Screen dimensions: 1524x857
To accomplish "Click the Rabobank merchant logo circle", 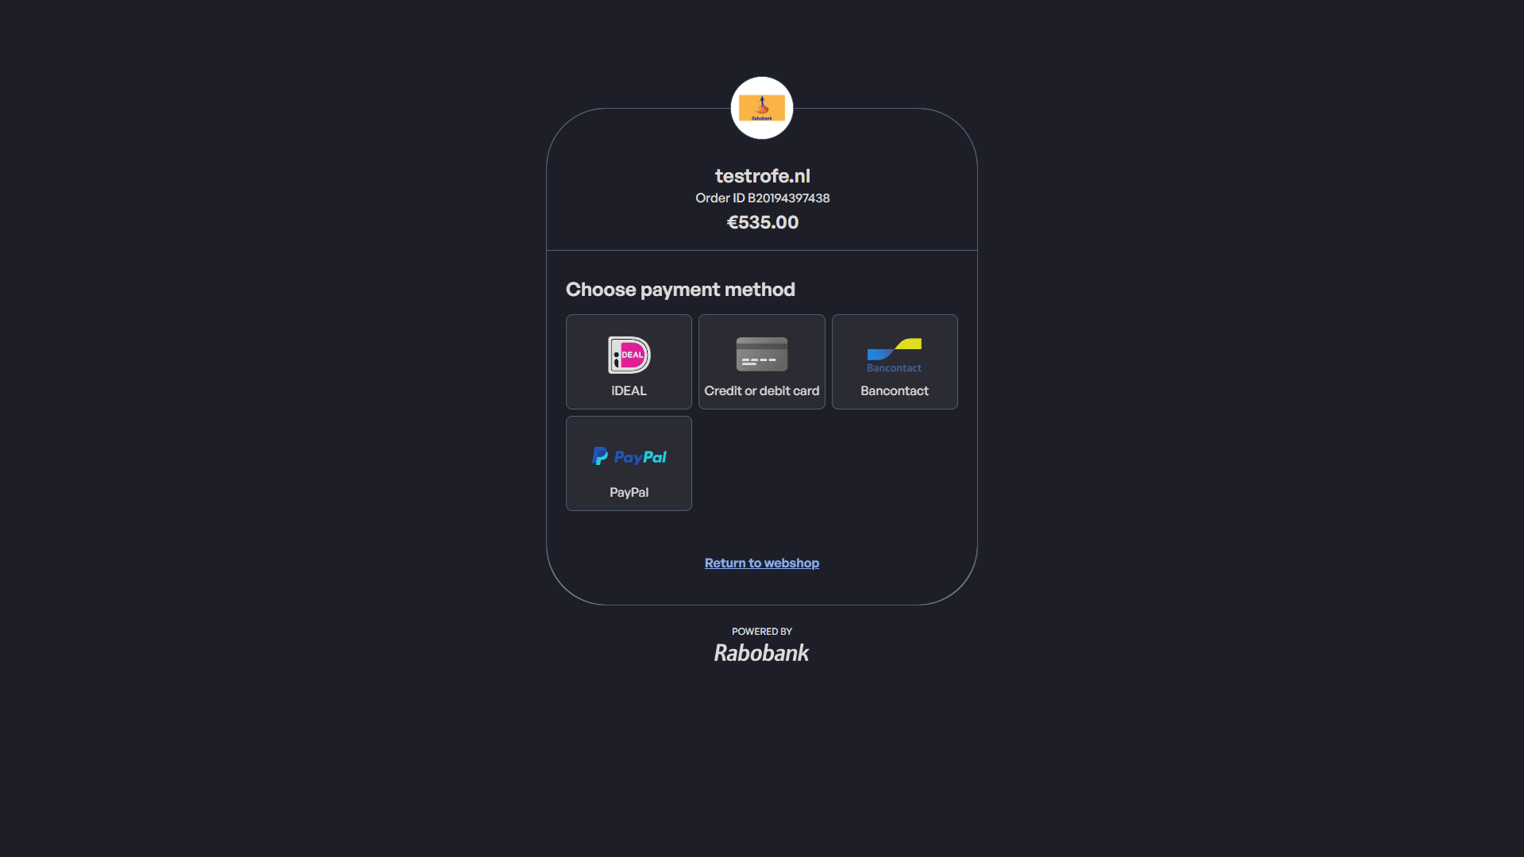I will [x=761, y=108].
